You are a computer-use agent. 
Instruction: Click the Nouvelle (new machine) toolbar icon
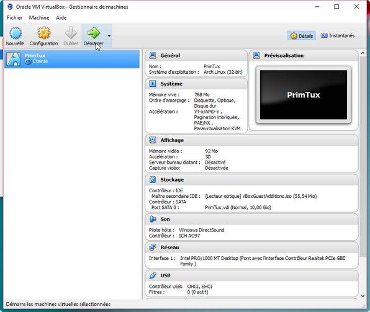click(x=16, y=33)
